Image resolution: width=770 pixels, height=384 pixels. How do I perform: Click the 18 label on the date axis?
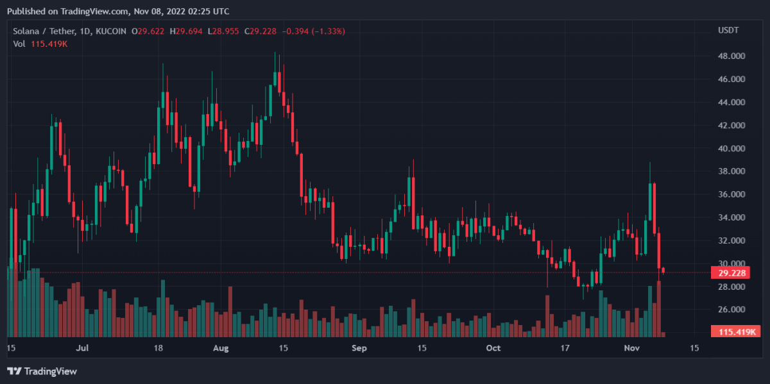158,348
